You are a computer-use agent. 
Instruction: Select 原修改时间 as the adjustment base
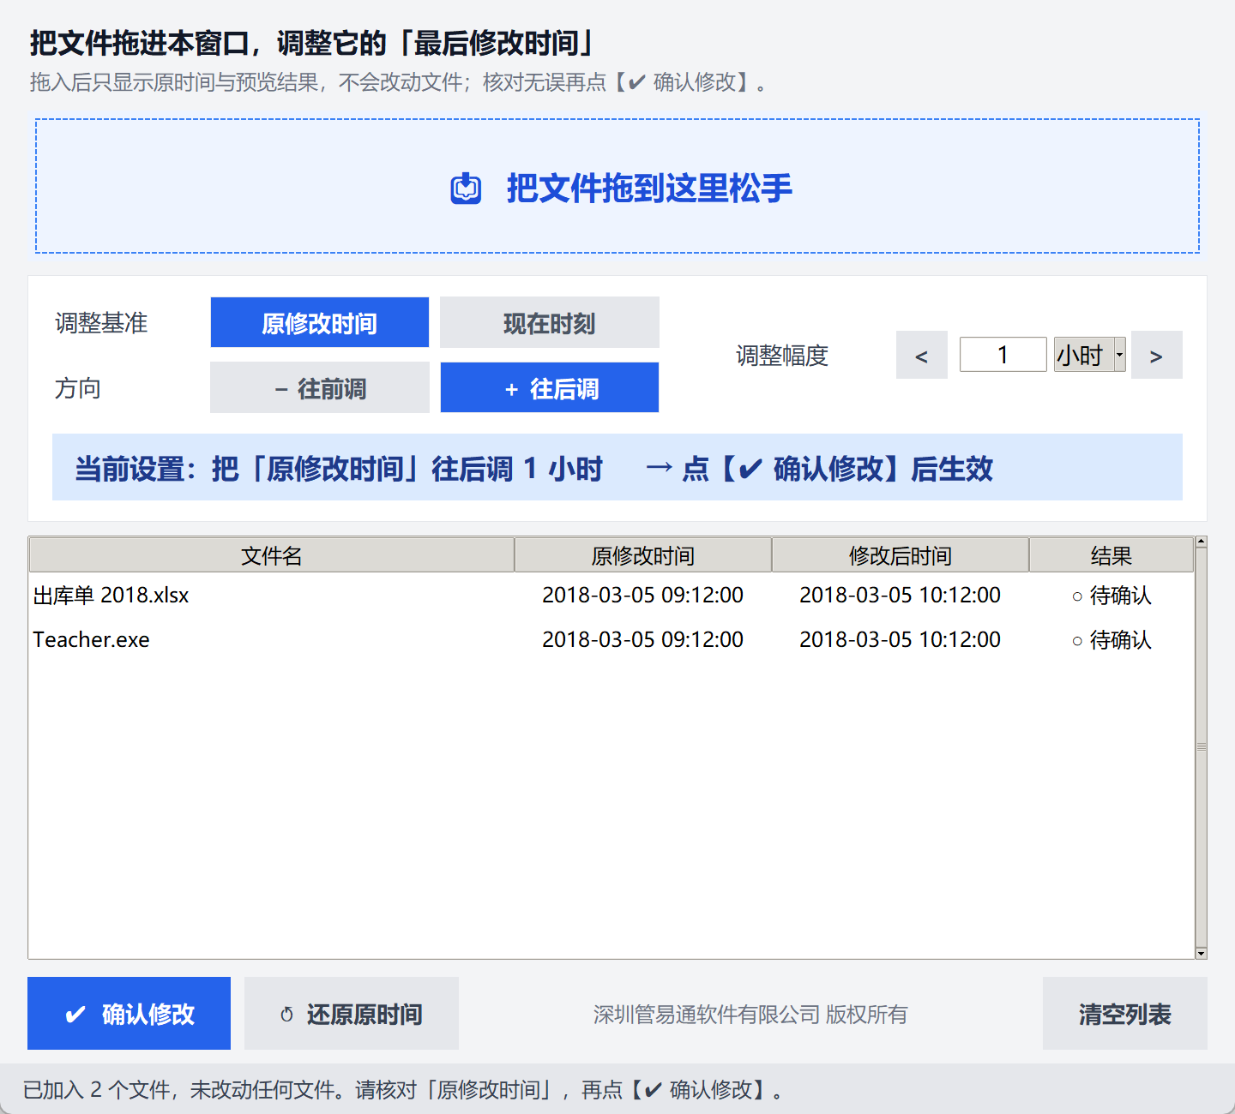[x=320, y=322]
